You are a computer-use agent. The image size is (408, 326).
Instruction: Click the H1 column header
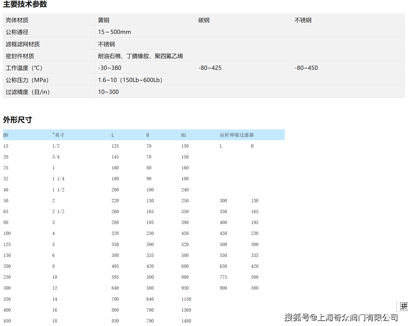point(183,135)
